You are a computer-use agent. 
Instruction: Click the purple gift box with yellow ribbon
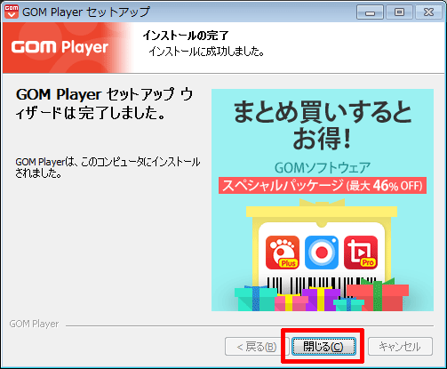pyautogui.click(x=321, y=299)
